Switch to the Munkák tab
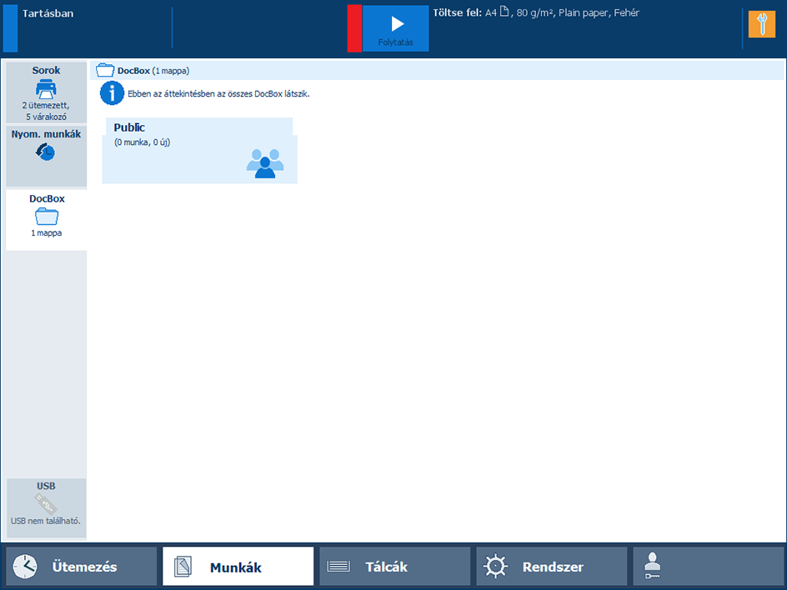This screenshot has width=787, height=590. click(x=238, y=567)
